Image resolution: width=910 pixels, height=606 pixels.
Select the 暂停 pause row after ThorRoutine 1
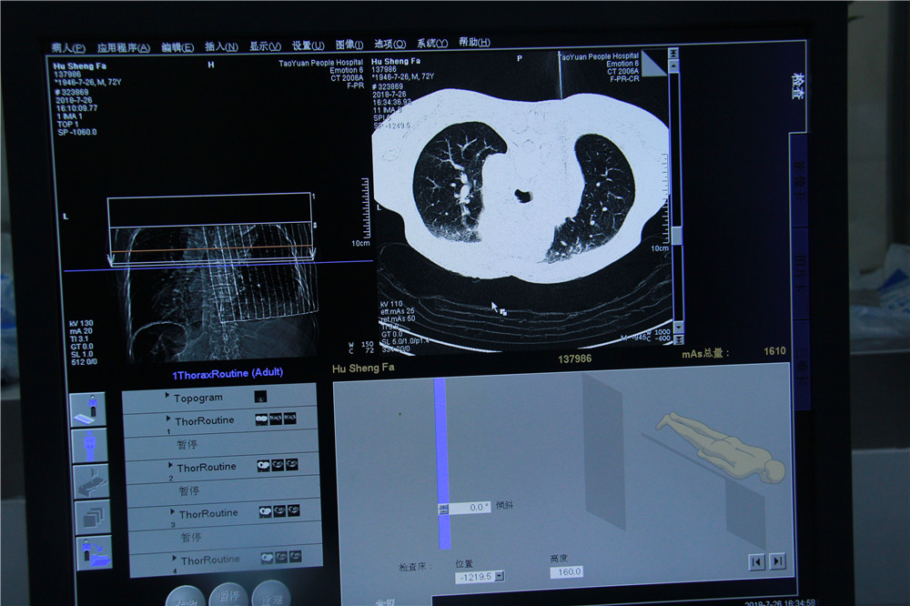pyautogui.click(x=220, y=445)
